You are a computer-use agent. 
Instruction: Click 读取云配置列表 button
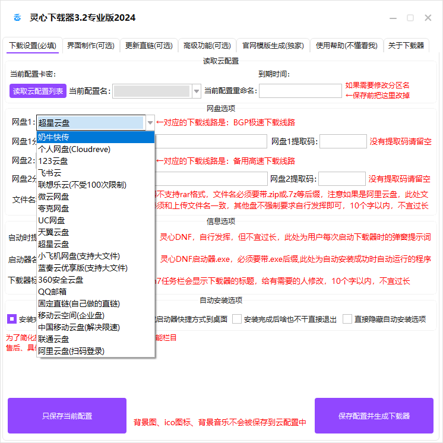38,91
